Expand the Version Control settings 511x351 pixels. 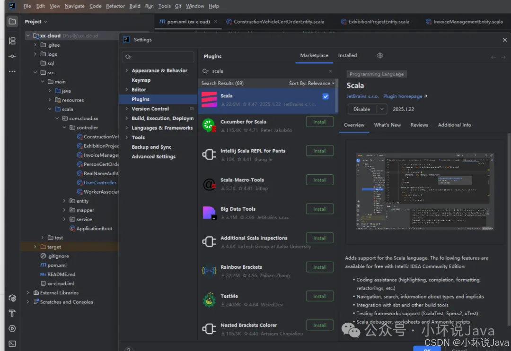pos(126,109)
